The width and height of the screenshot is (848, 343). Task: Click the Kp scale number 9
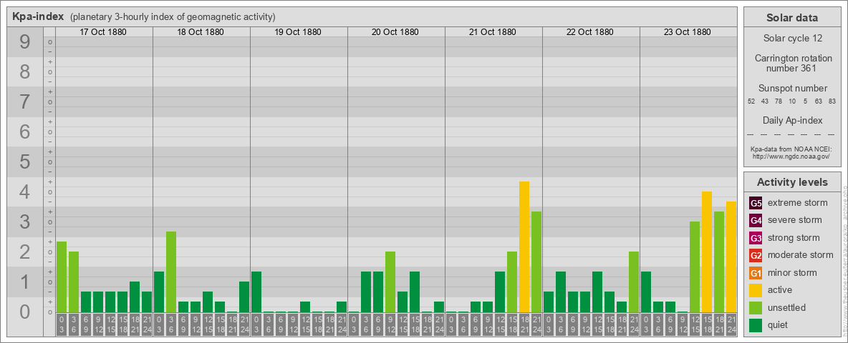25,42
